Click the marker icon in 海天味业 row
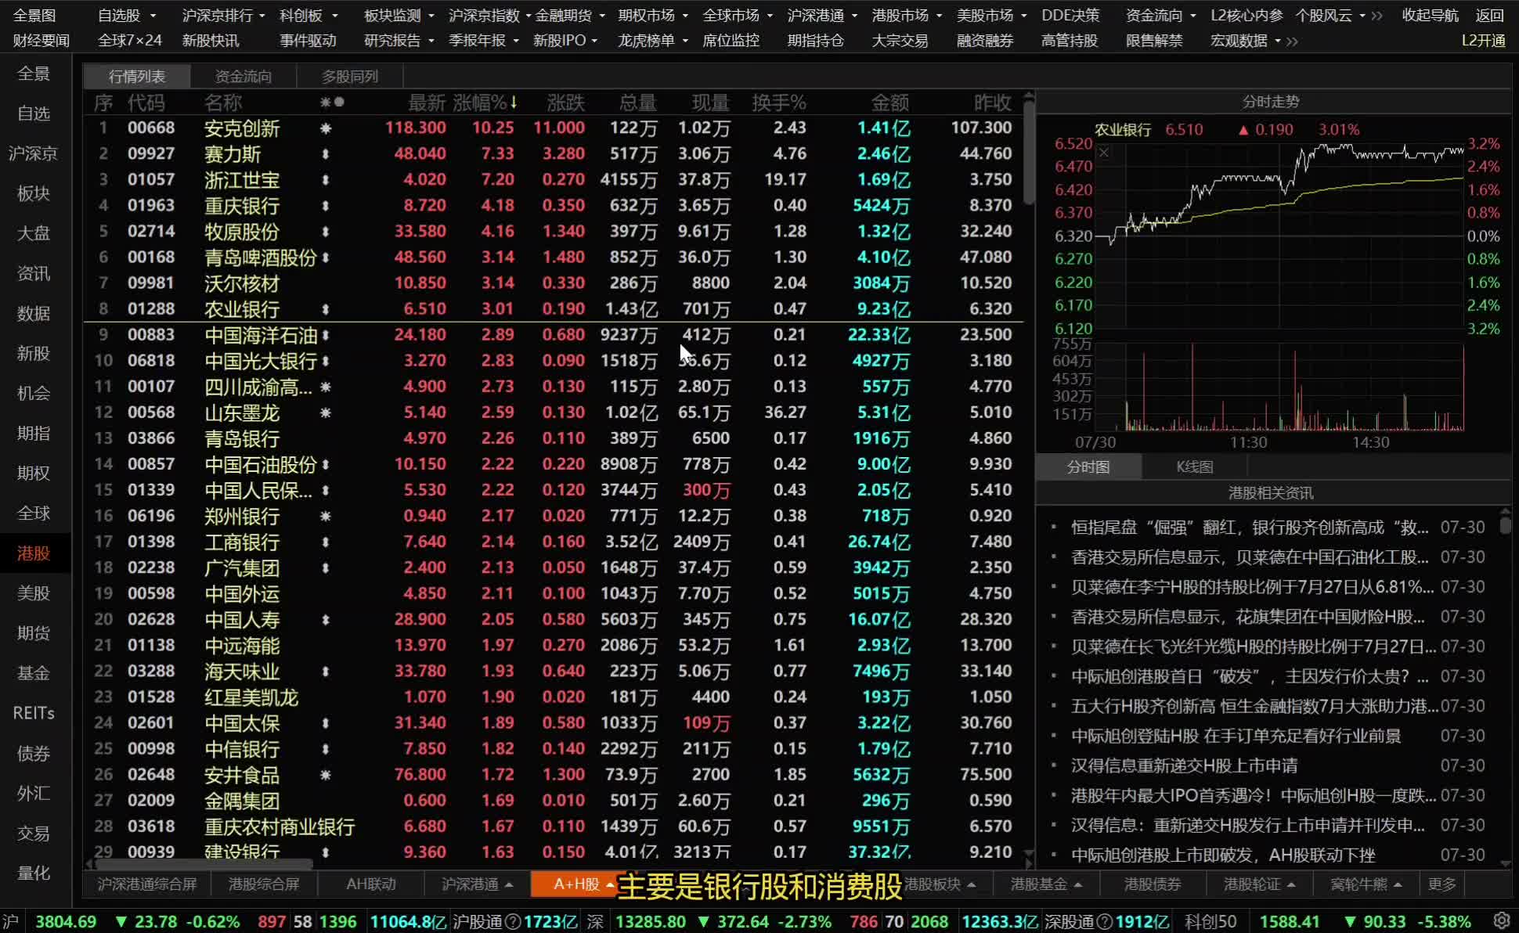Screen dimensions: 1519x933 (x=326, y=670)
